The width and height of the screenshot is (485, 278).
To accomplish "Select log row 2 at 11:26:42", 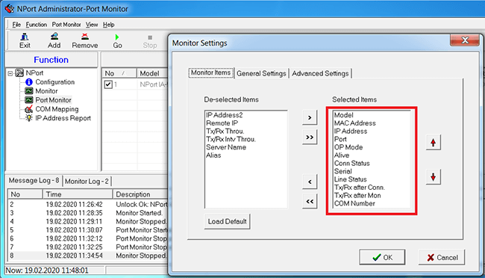I will click(88, 205).
